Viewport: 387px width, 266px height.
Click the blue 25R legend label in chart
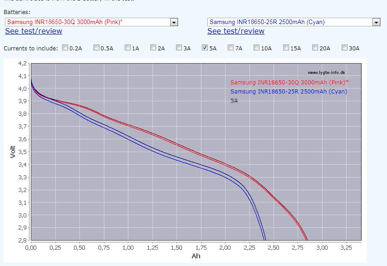click(x=289, y=92)
